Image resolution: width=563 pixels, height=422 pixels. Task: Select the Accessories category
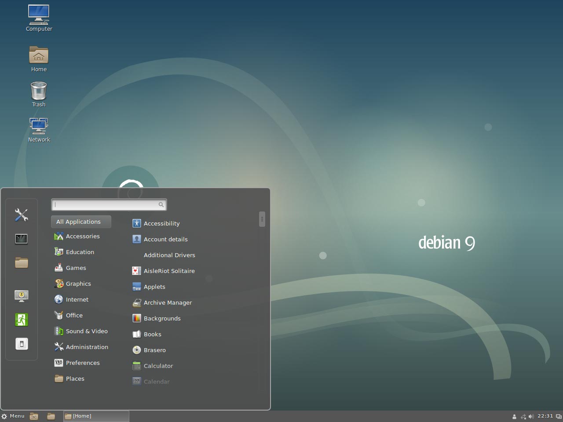(83, 236)
